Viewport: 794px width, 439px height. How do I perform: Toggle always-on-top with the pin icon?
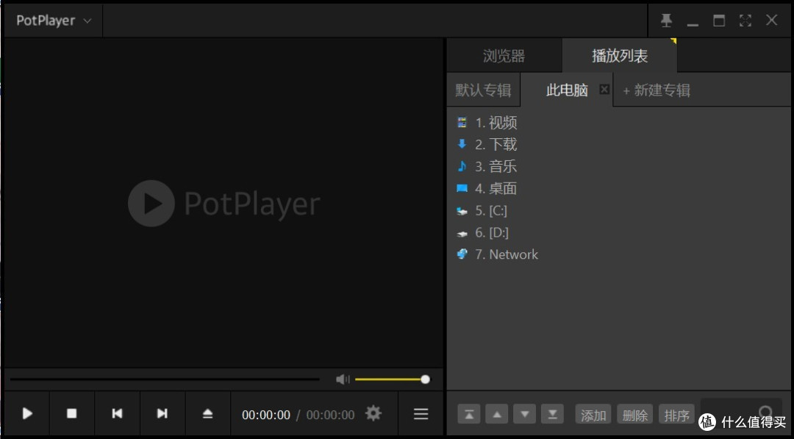[x=666, y=20]
